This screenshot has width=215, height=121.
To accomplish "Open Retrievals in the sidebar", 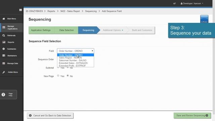I will (x=11, y=36).
